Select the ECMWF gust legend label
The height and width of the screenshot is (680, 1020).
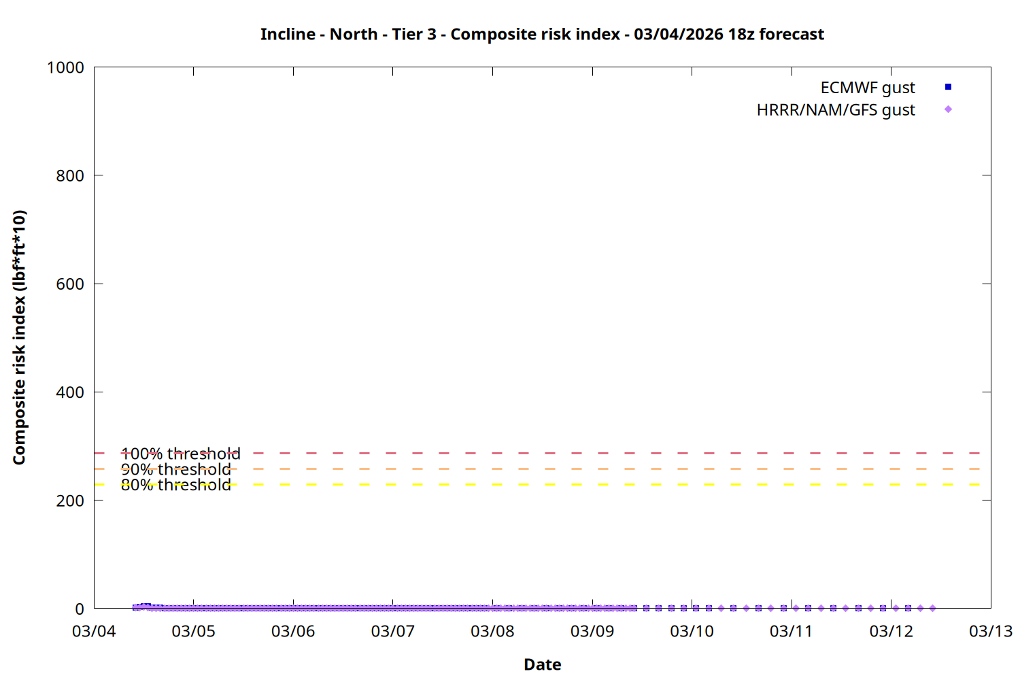(867, 88)
